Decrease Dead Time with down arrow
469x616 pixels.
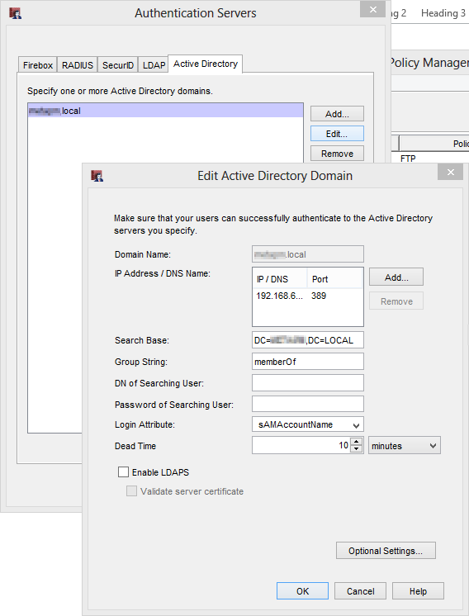tap(356, 449)
